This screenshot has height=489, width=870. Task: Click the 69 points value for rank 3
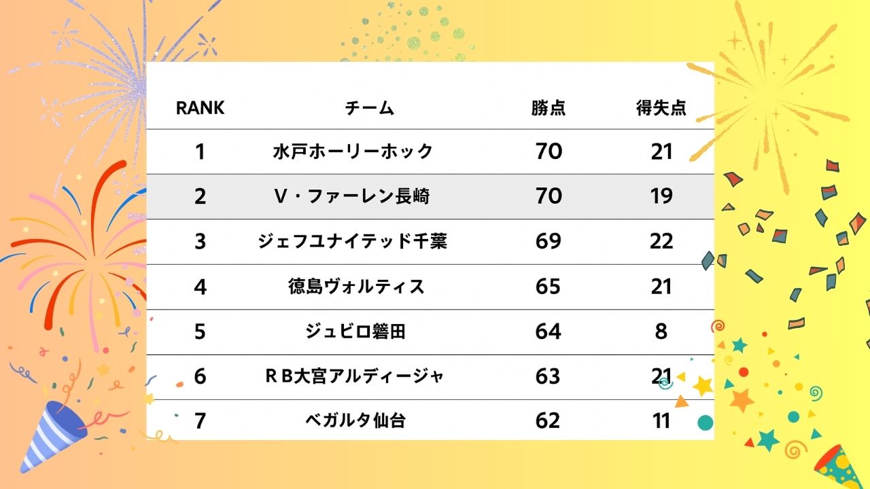549,241
